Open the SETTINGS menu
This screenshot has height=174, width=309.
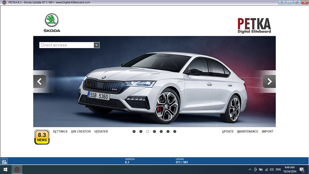click(60, 132)
